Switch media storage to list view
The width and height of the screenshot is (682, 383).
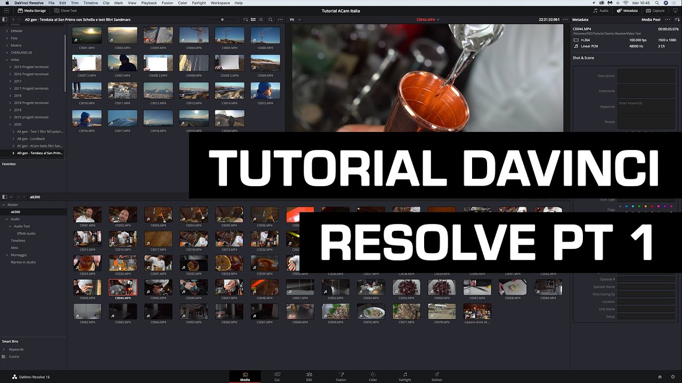tap(261, 20)
